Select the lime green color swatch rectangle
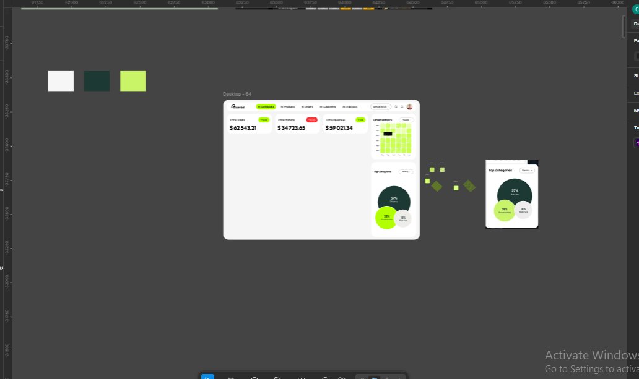639x379 pixels. coord(133,81)
